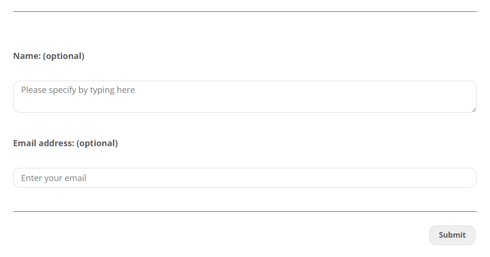Click the "Email address: (optional)" label
This screenshot has width=490, height=257.
[x=65, y=143]
